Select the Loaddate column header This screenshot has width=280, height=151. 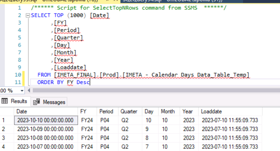click(211, 111)
